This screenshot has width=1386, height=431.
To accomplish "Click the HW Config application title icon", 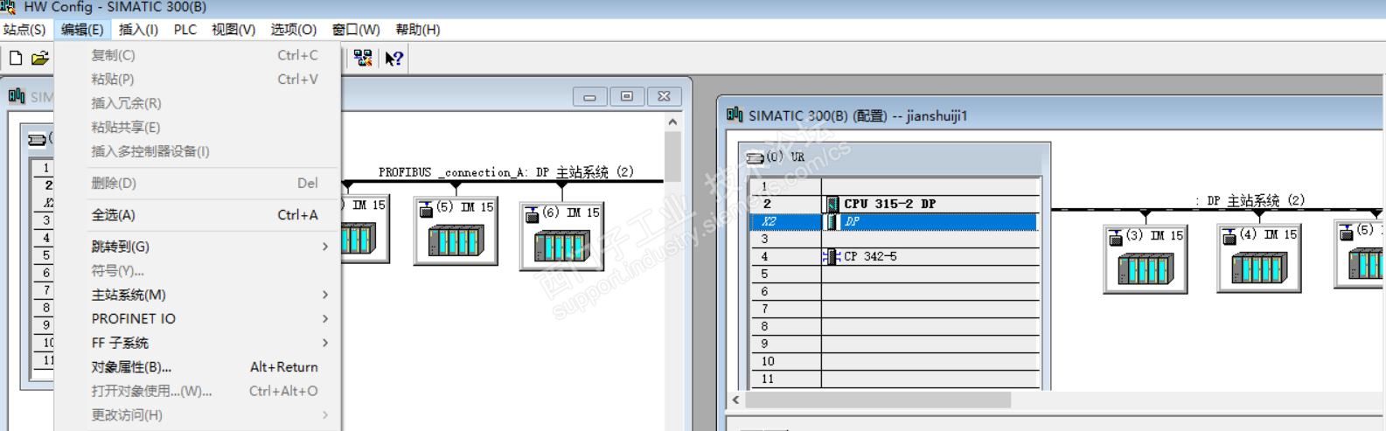I will 8,7.
